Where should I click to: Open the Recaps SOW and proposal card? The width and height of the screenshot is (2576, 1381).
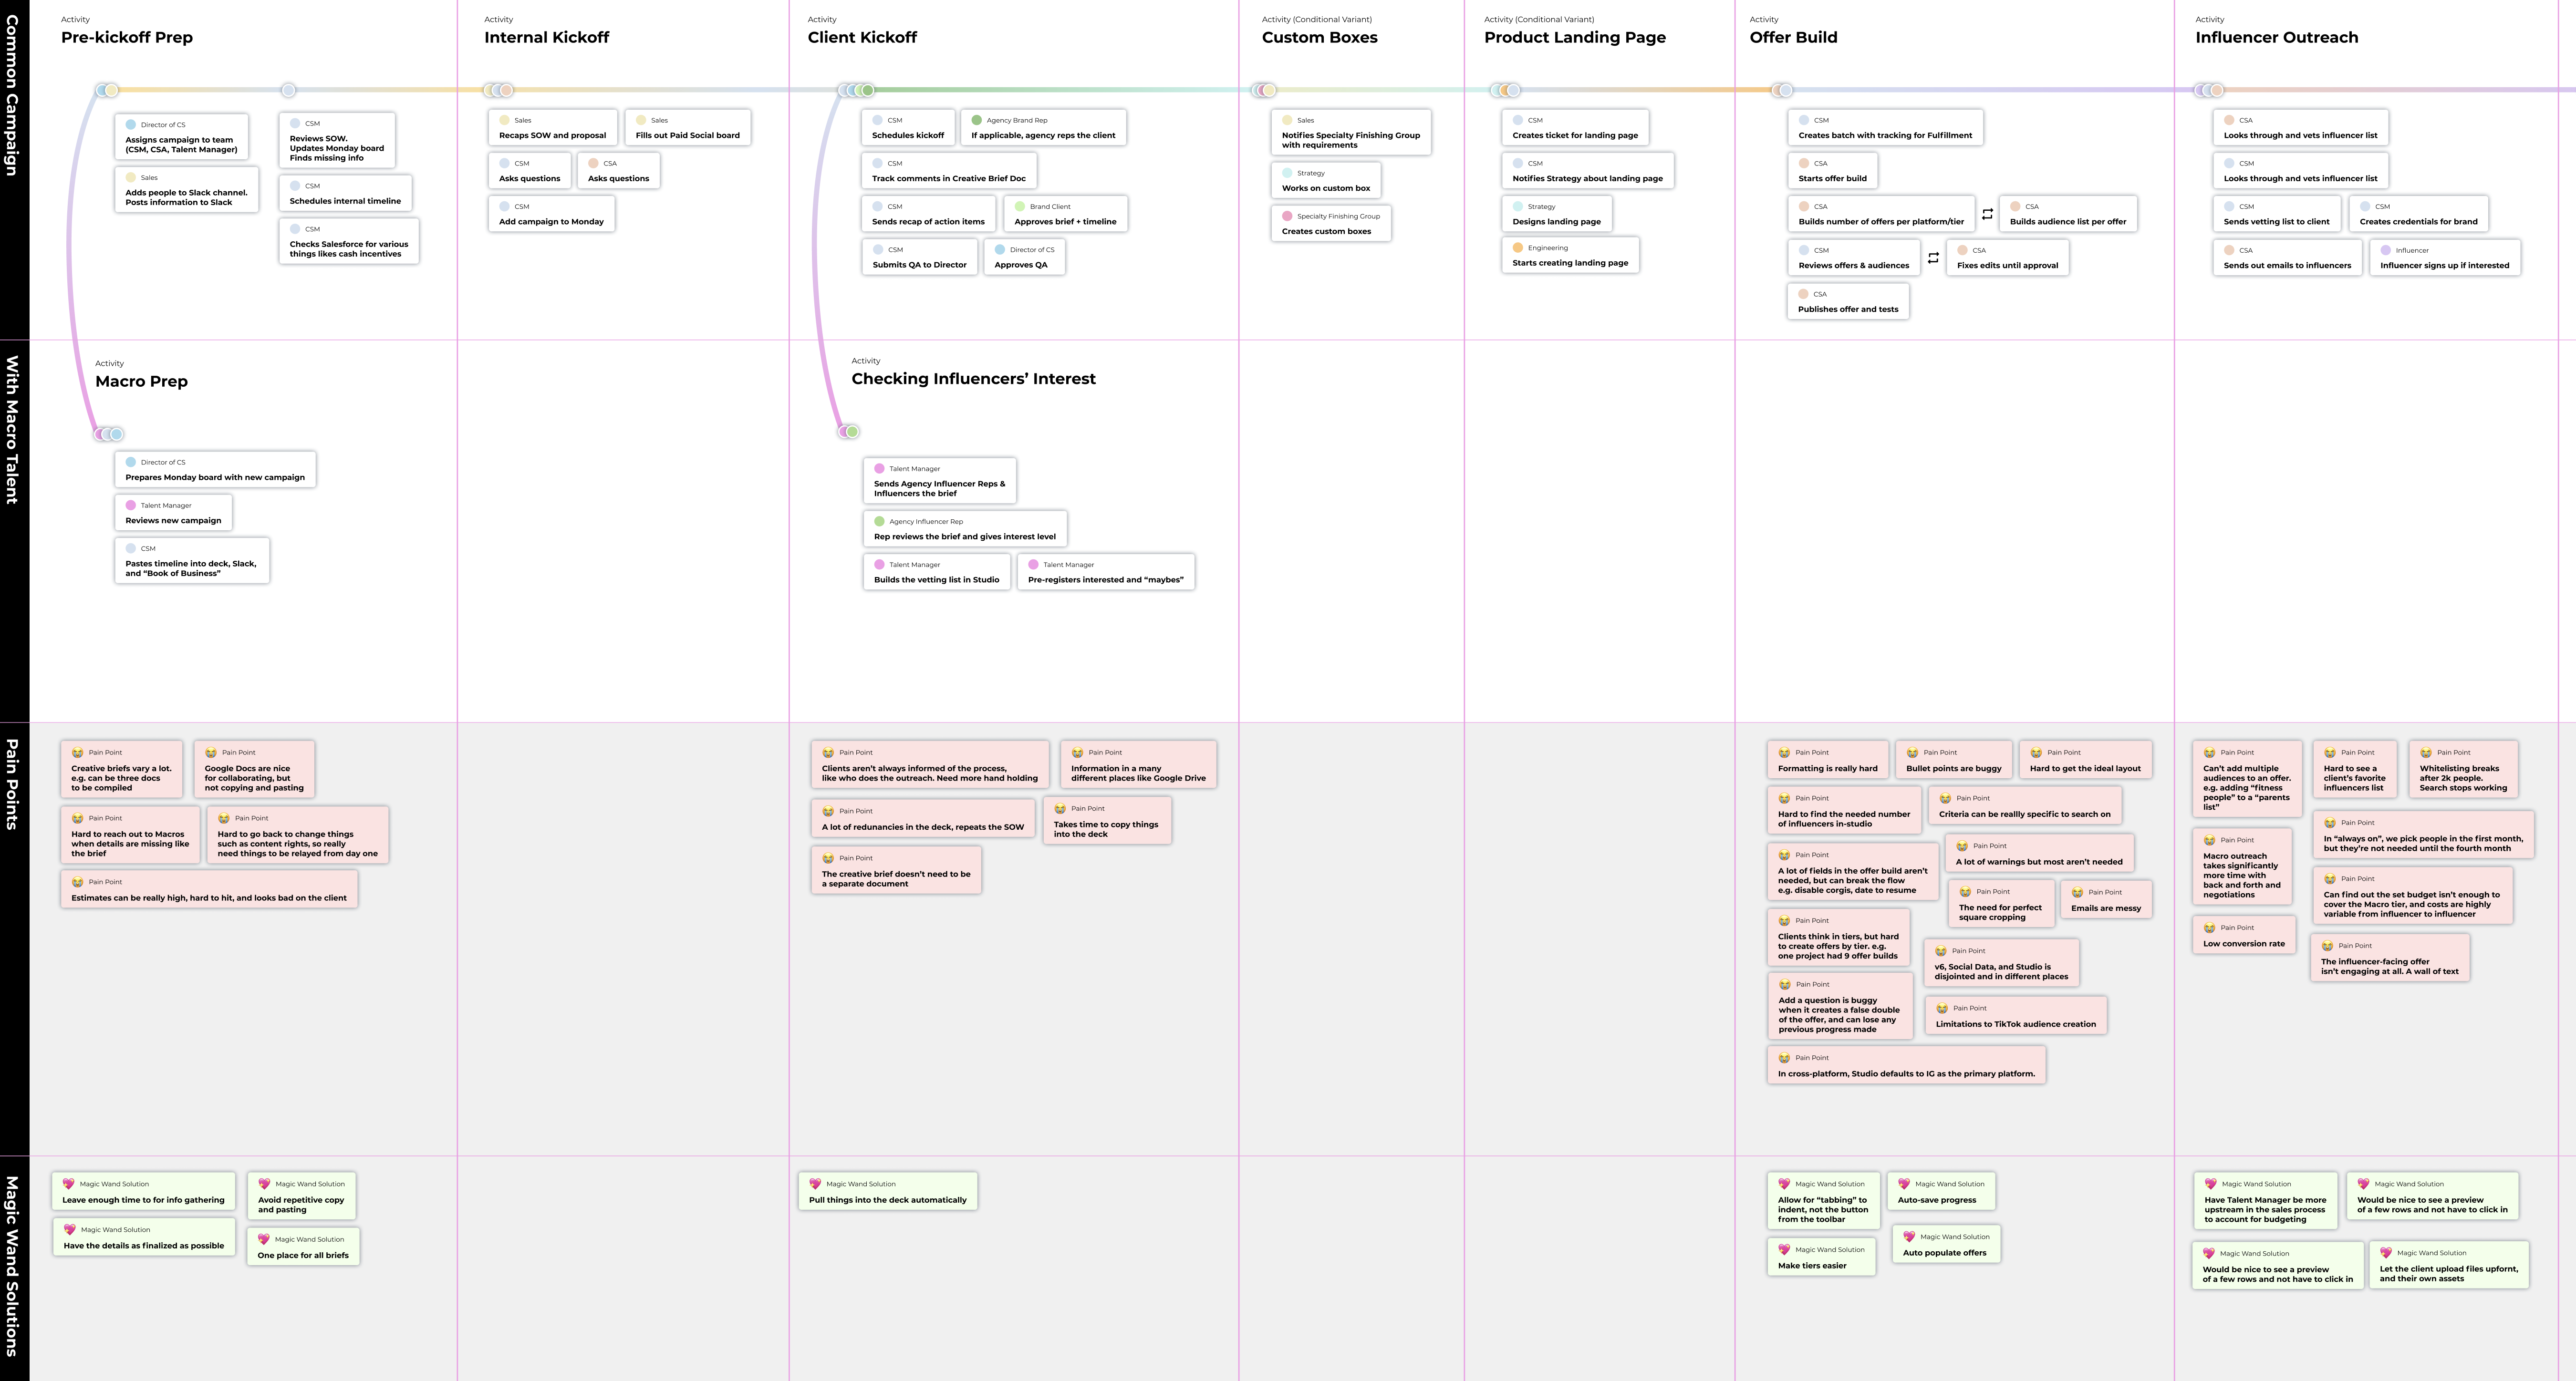coord(553,128)
